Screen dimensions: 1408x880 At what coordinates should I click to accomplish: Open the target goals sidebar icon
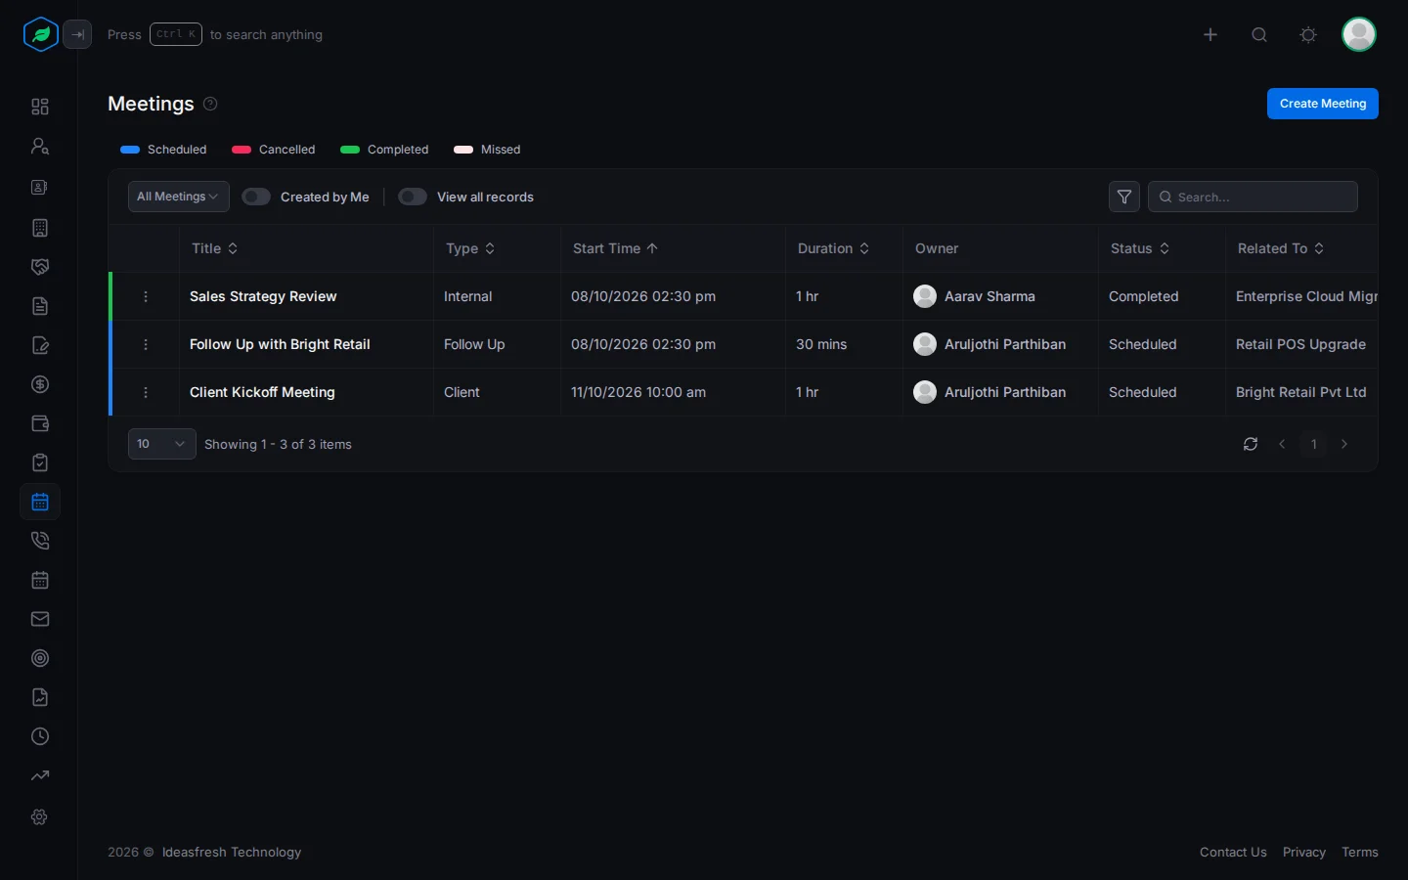coord(40,658)
